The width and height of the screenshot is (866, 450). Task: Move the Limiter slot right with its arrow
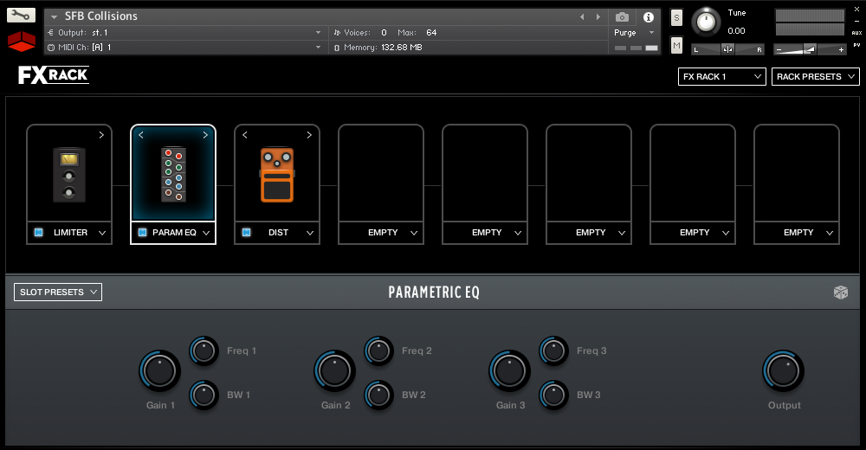tap(101, 135)
